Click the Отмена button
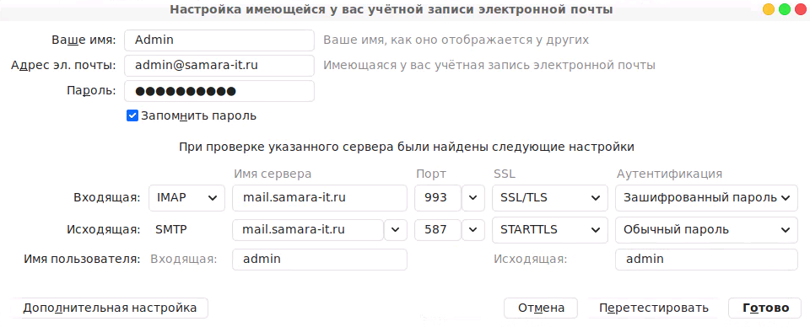This screenshot has height=327, width=810. (x=541, y=308)
